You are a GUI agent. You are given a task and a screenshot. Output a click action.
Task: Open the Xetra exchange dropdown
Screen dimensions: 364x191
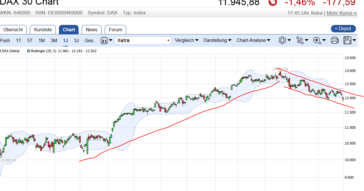(143, 40)
